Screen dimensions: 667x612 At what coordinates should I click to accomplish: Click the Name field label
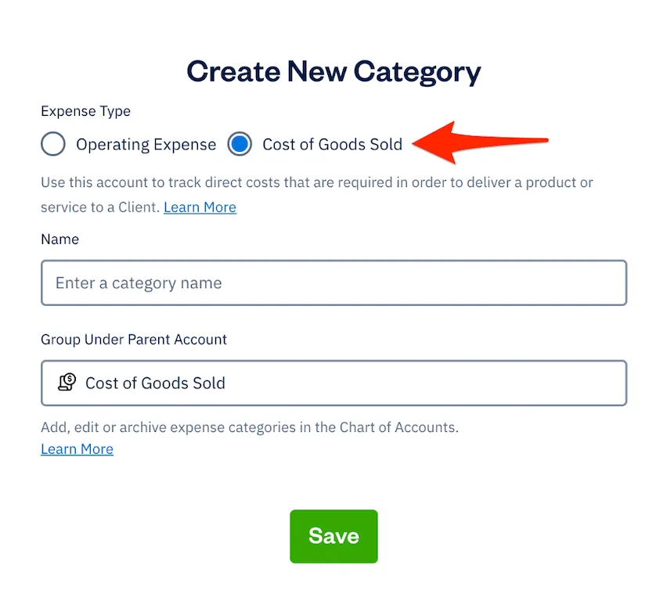click(x=59, y=239)
